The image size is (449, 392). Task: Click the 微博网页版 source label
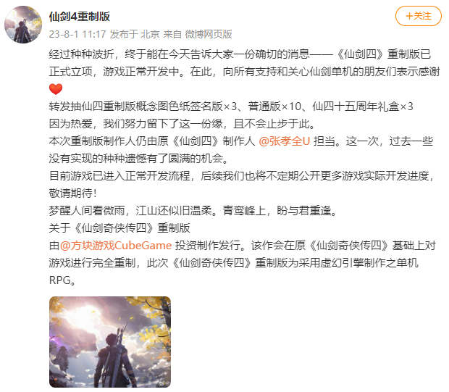click(x=209, y=34)
